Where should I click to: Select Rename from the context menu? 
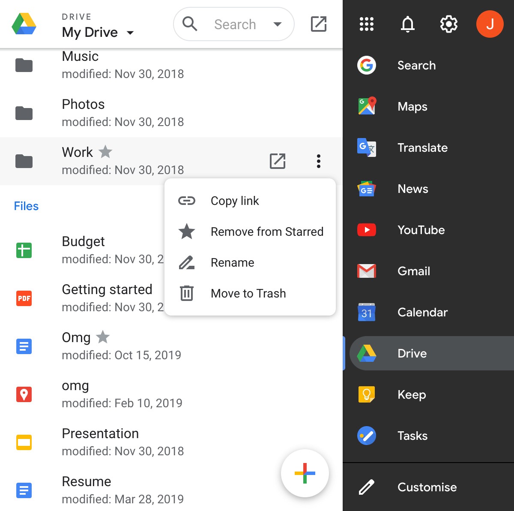click(x=232, y=262)
